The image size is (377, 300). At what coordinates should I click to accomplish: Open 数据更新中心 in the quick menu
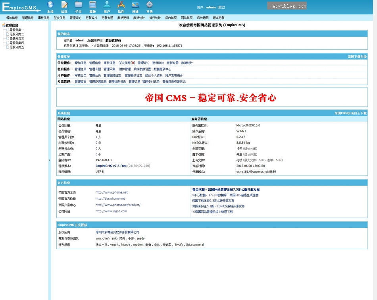tap(162, 69)
